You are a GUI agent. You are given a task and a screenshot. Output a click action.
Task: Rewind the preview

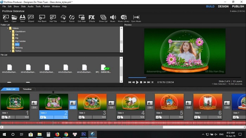pyautogui.click(x=133, y=82)
